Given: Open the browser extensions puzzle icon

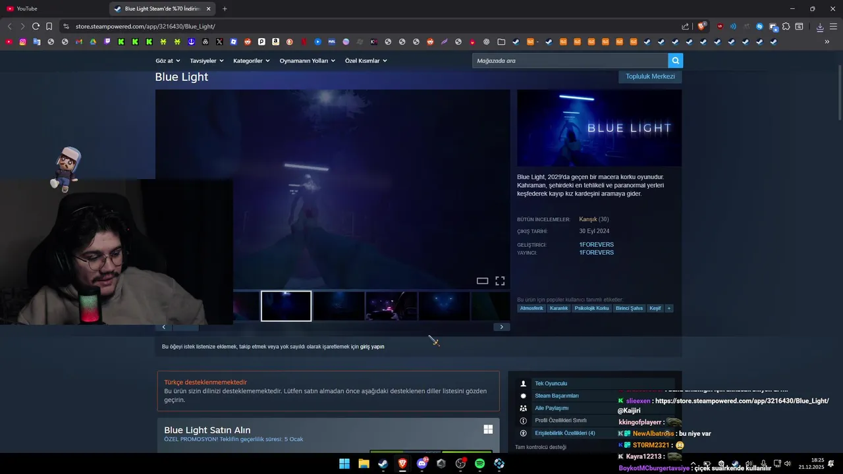Looking at the screenshot, I should (786, 26).
